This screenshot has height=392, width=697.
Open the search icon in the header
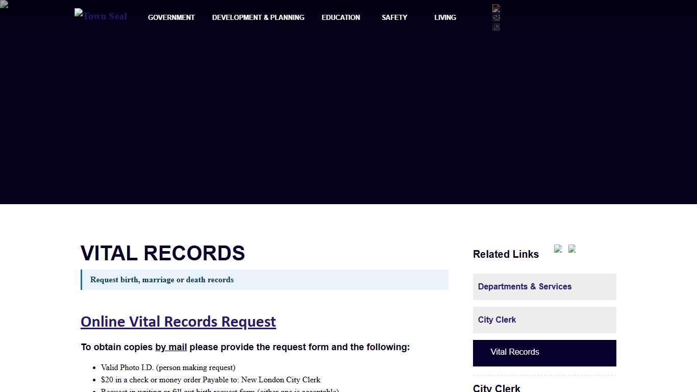[495, 9]
